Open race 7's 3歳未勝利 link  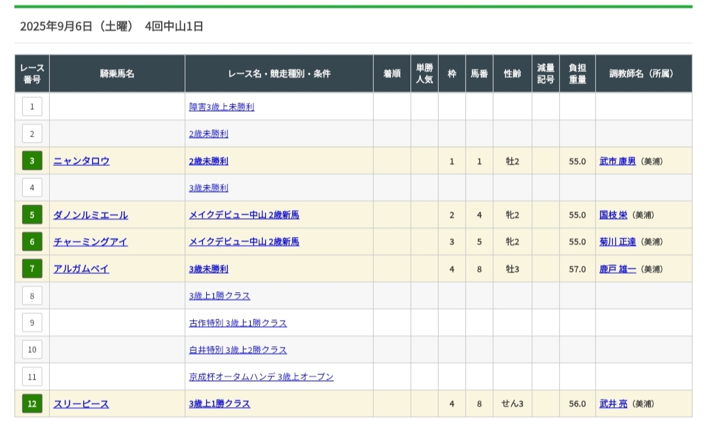[208, 269]
